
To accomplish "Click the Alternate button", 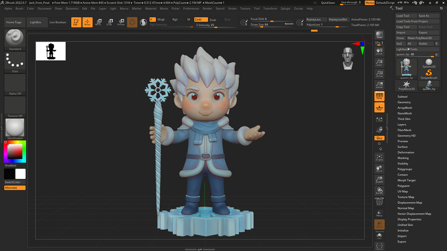I will pos(15,188).
